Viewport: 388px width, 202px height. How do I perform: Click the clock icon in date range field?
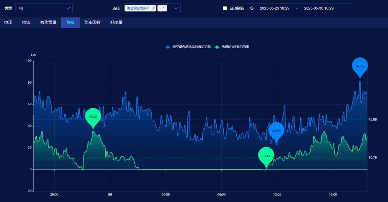click(252, 8)
